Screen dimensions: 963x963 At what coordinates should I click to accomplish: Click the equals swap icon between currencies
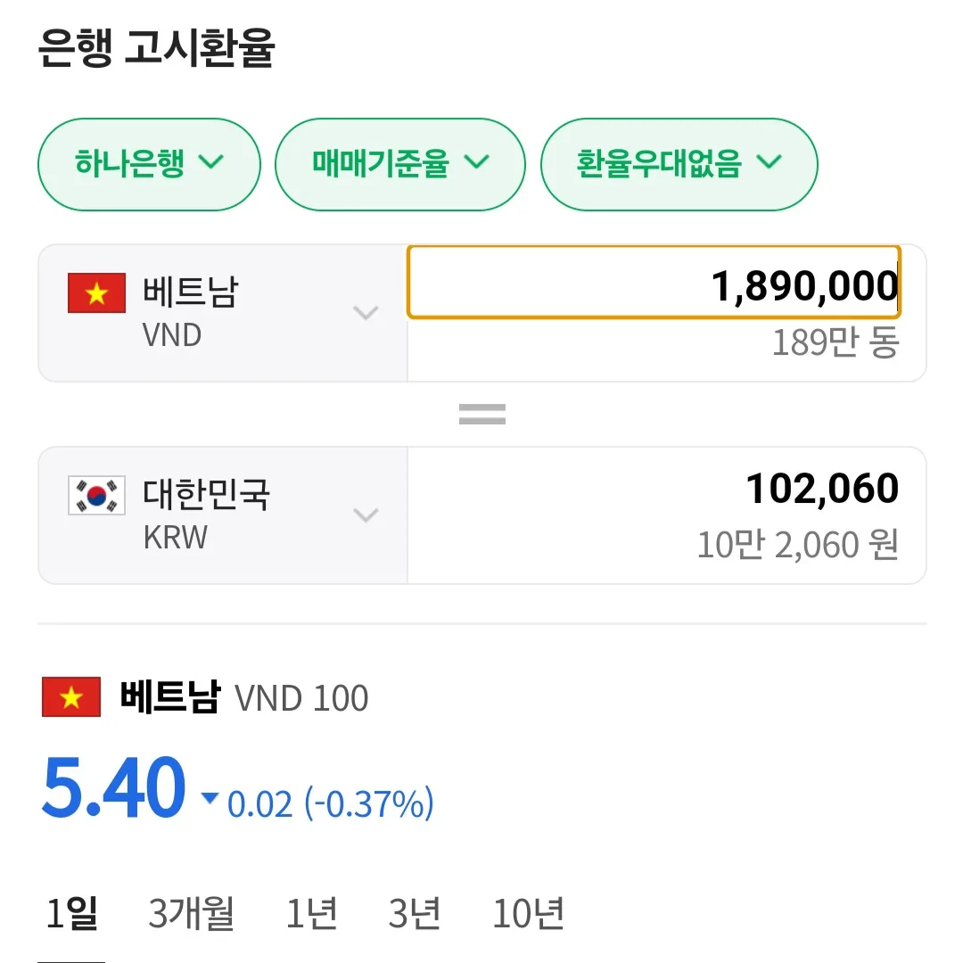click(482, 414)
